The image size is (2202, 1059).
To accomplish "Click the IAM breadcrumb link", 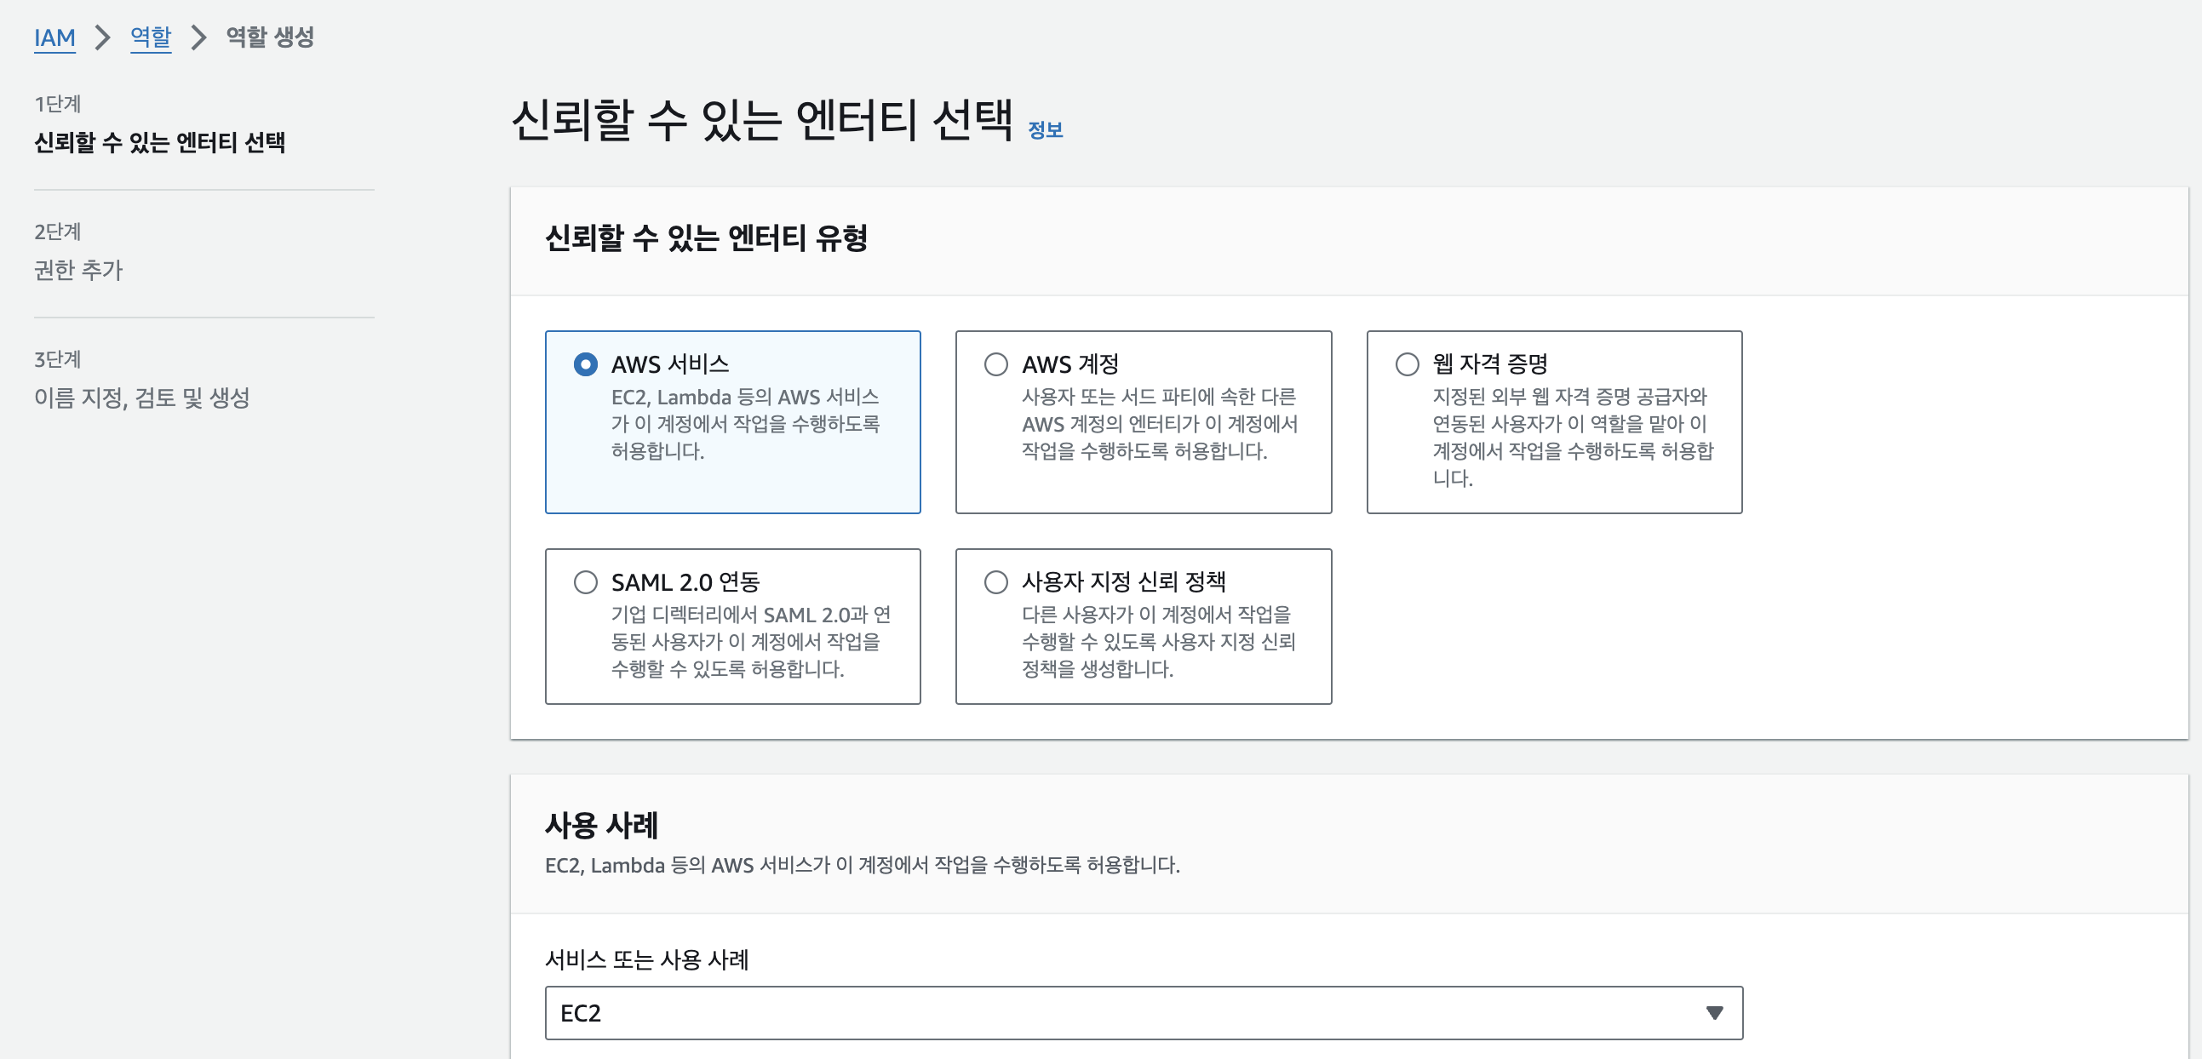I will point(54,37).
